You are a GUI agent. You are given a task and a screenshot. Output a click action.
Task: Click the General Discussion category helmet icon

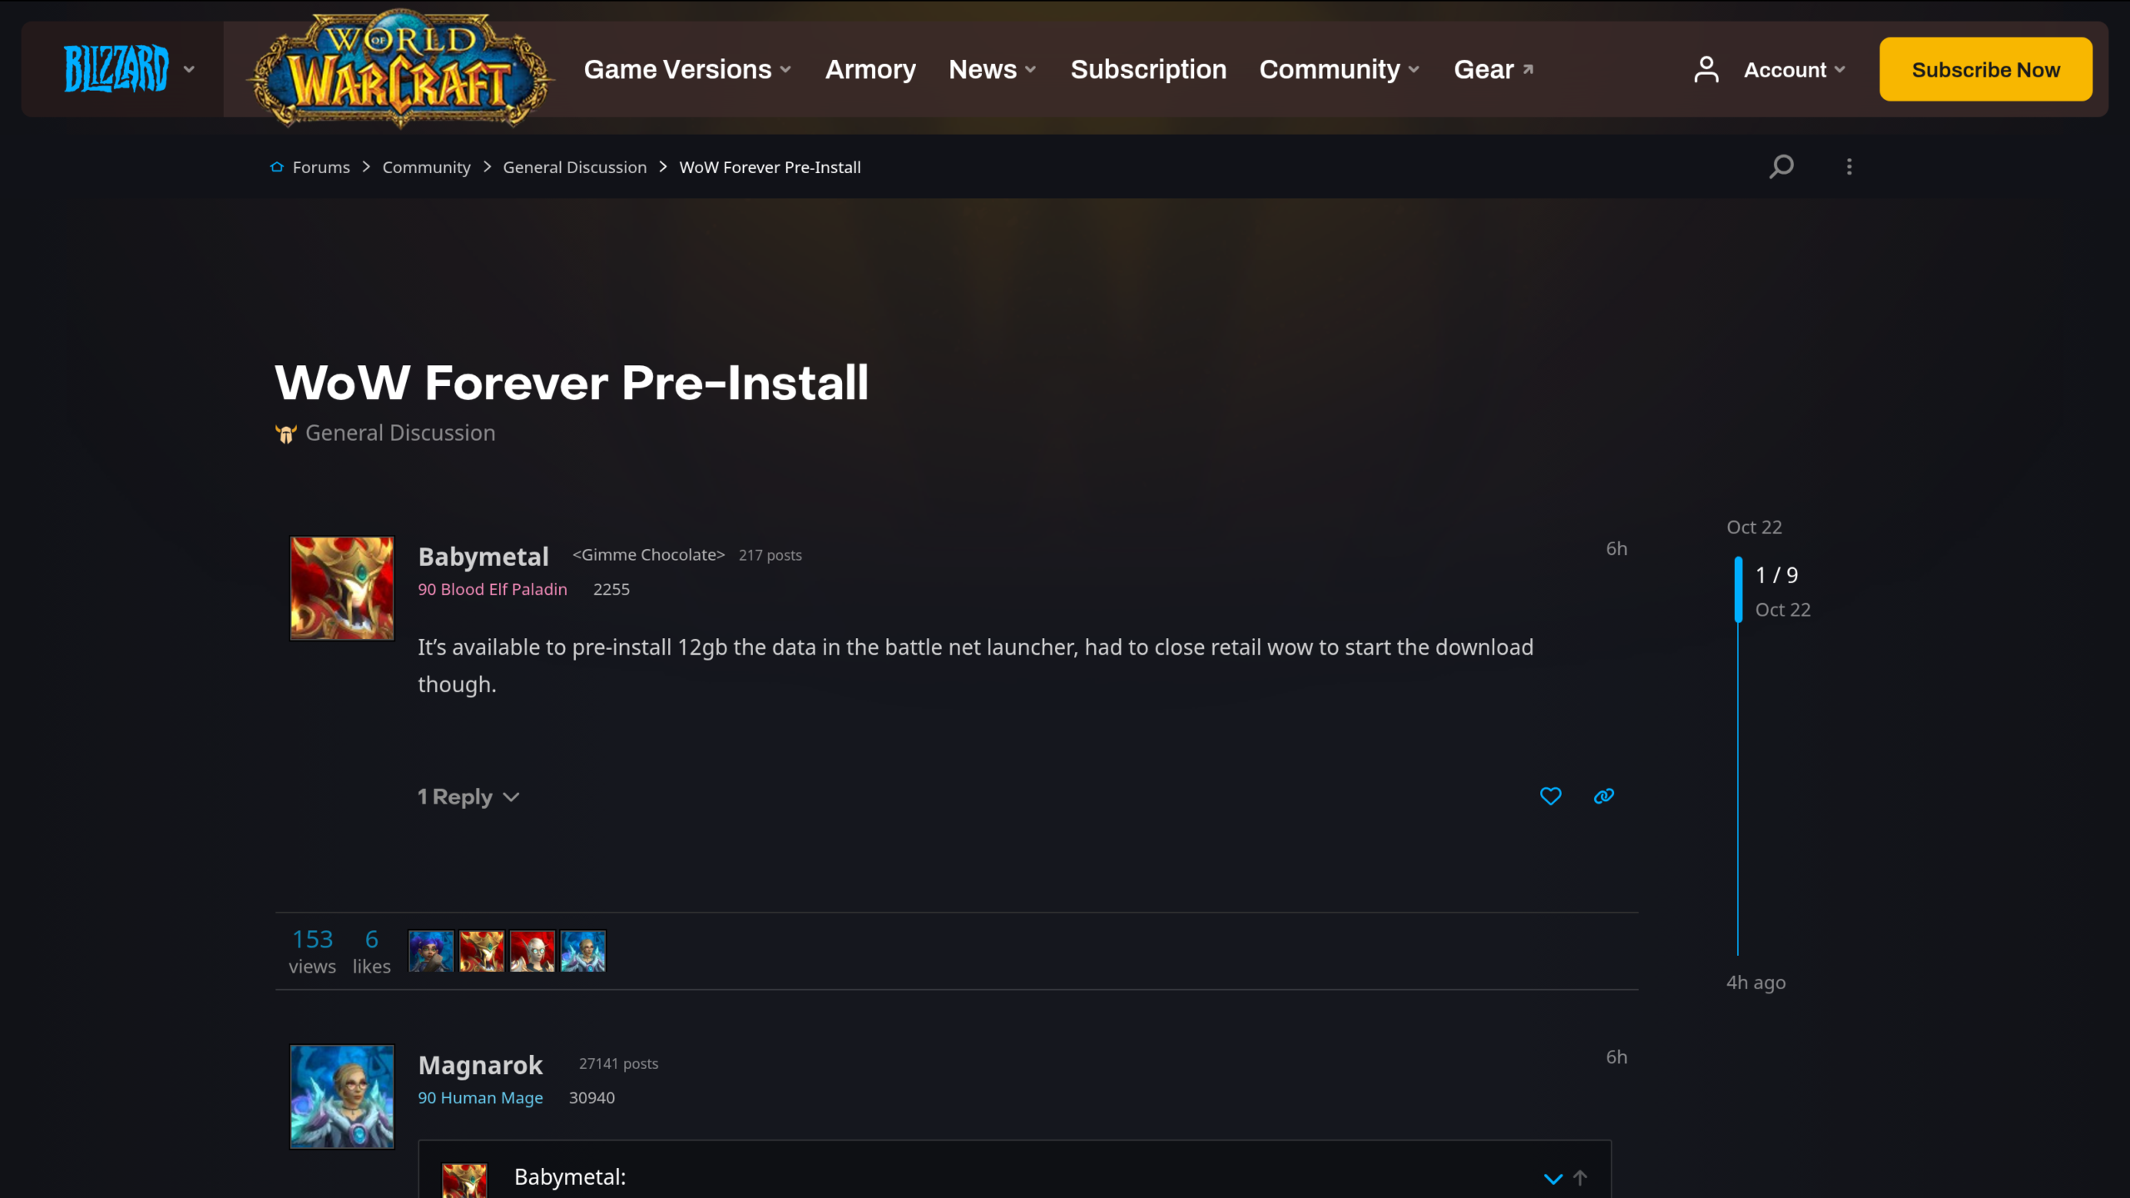(285, 433)
